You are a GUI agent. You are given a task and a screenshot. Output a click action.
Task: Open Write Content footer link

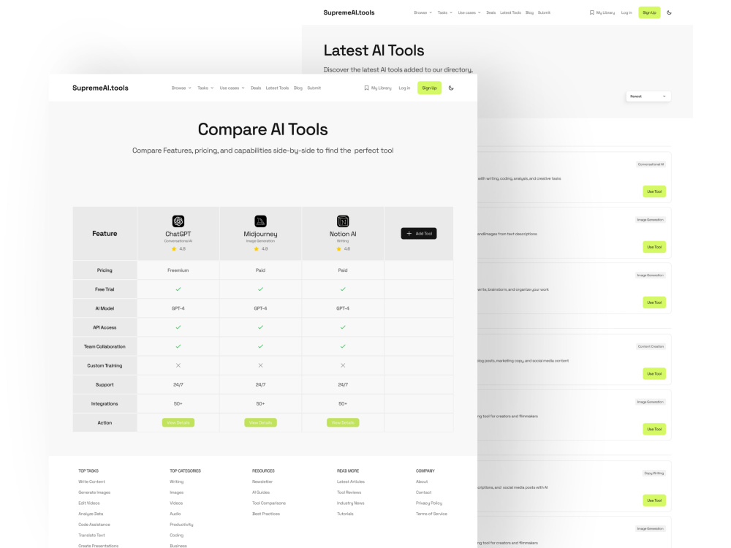pyautogui.click(x=91, y=482)
